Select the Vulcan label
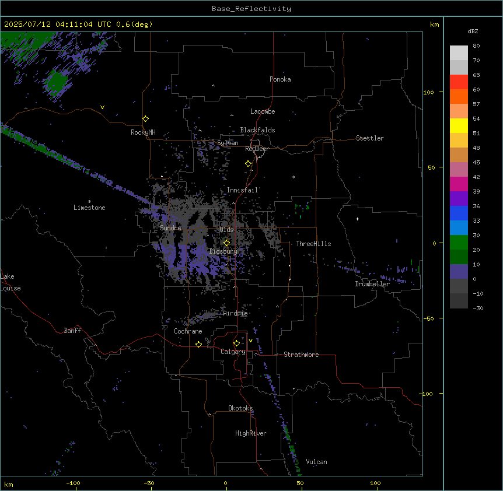The image size is (503, 491). point(317,462)
